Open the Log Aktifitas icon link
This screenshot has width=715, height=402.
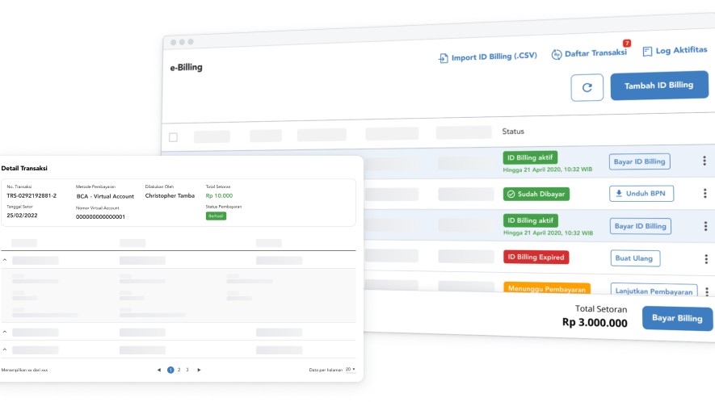coord(647,52)
